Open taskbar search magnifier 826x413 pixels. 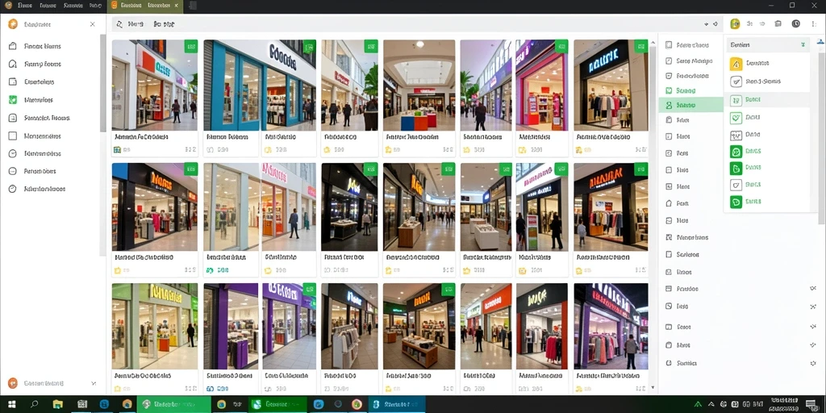point(35,405)
